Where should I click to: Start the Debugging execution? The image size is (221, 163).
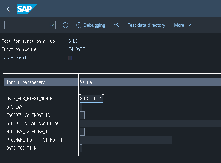click(91, 25)
